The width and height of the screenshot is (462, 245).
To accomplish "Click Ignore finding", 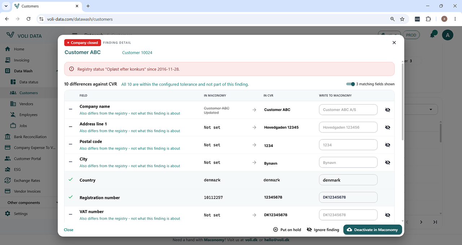I will (323, 230).
